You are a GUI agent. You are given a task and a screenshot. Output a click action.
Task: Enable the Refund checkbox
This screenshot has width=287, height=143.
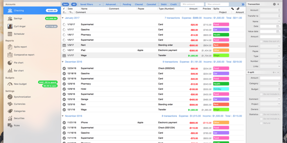pyautogui.click(x=261, y=123)
